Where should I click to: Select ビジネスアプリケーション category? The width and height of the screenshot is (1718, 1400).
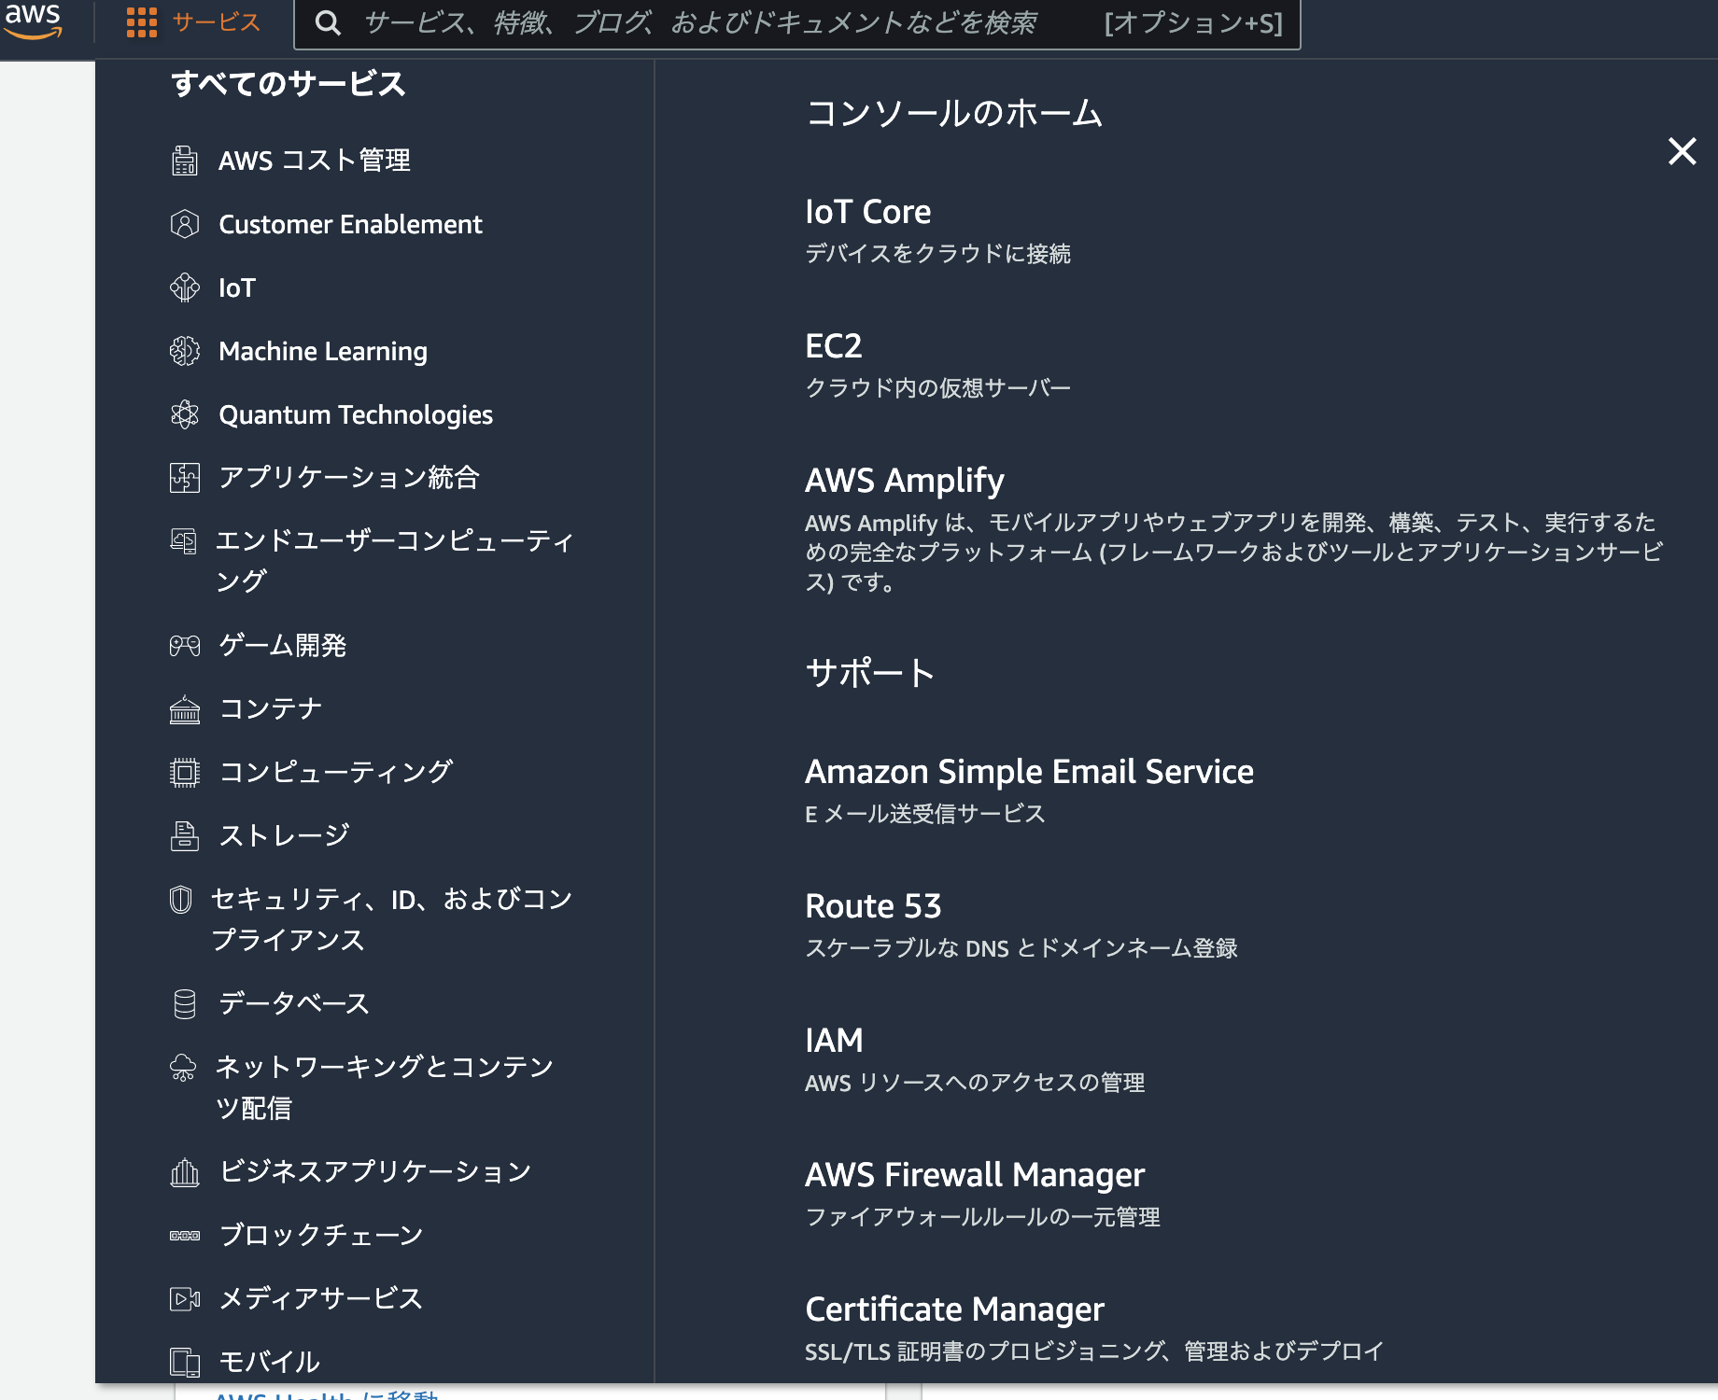coord(375,1172)
